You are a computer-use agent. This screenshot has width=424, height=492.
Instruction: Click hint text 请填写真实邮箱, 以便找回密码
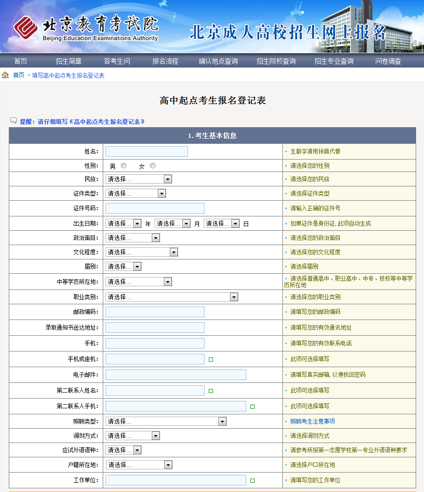click(x=328, y=375)
